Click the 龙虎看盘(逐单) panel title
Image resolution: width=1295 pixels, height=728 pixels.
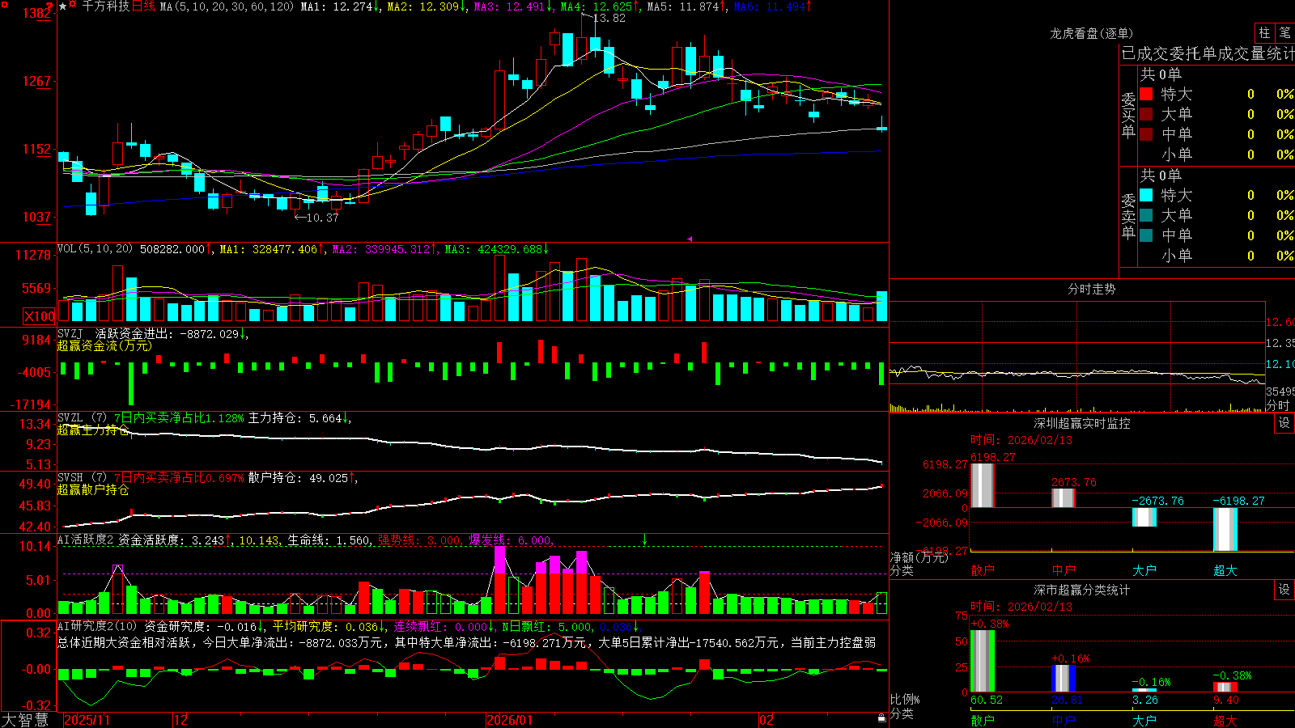pyautogui.click(x=1091, y=33)
